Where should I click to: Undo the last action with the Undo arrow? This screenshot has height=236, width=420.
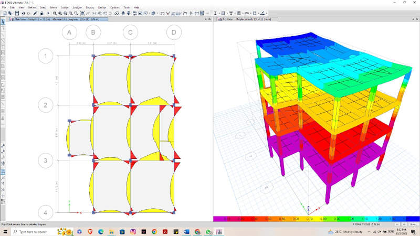click(x=23, y=13)
